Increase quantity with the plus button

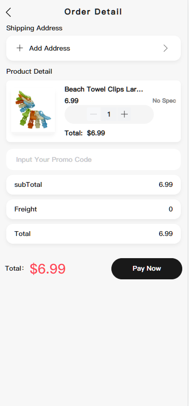pos(124,114)
